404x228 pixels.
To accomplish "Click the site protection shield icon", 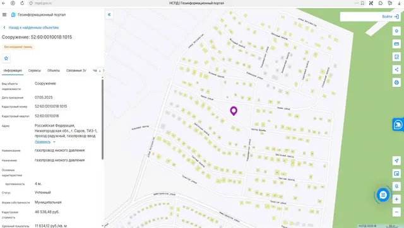I will 31,3.
